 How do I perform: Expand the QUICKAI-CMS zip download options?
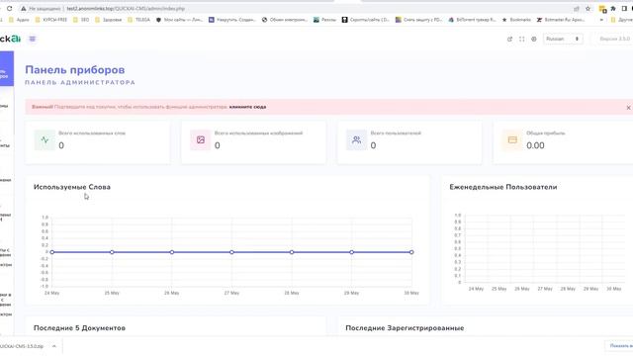click(x=54, y=346)
